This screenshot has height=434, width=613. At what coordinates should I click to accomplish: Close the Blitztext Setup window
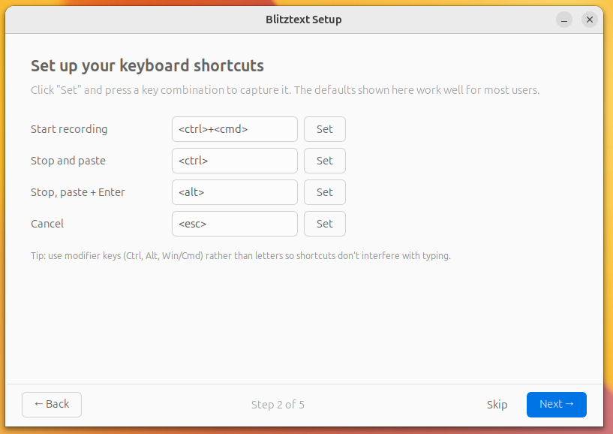(x=590, y=20)
